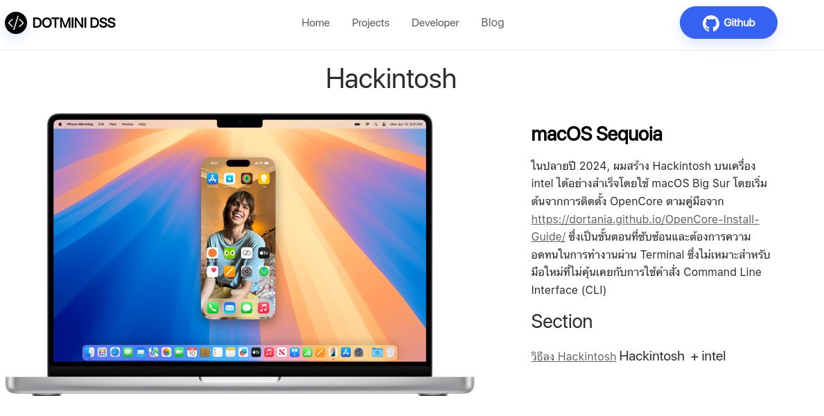Click the GitHub octocat icon

pyautogui.click(x=711, y=23)
